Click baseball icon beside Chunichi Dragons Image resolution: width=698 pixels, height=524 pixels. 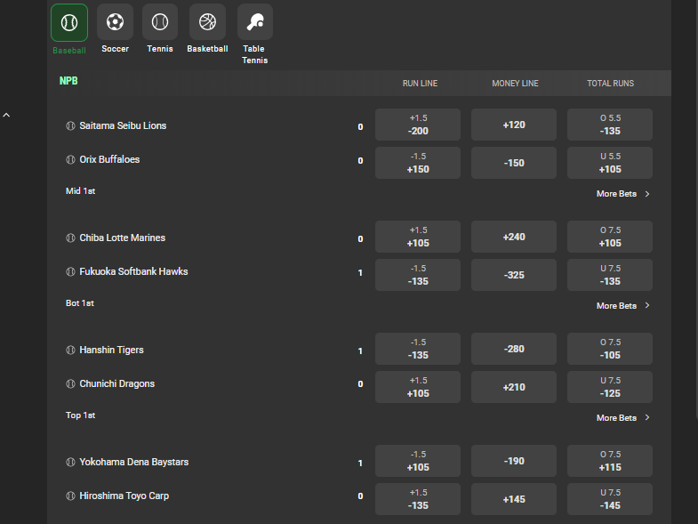pos(70,383)
